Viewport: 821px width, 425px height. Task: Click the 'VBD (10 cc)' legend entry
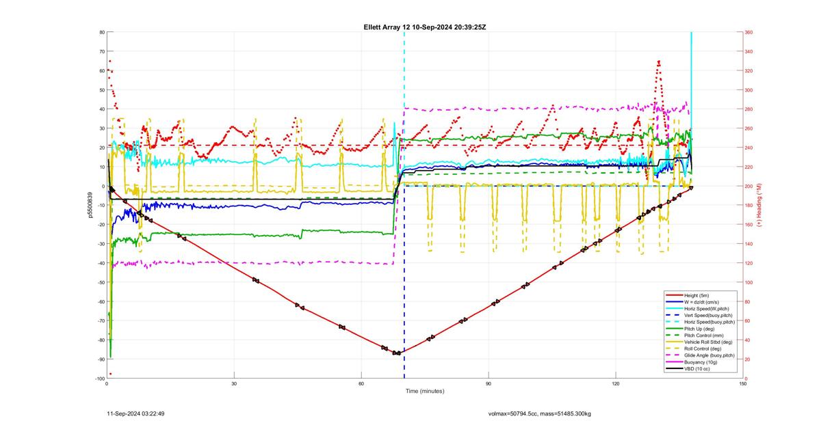[x=697, y=369]
